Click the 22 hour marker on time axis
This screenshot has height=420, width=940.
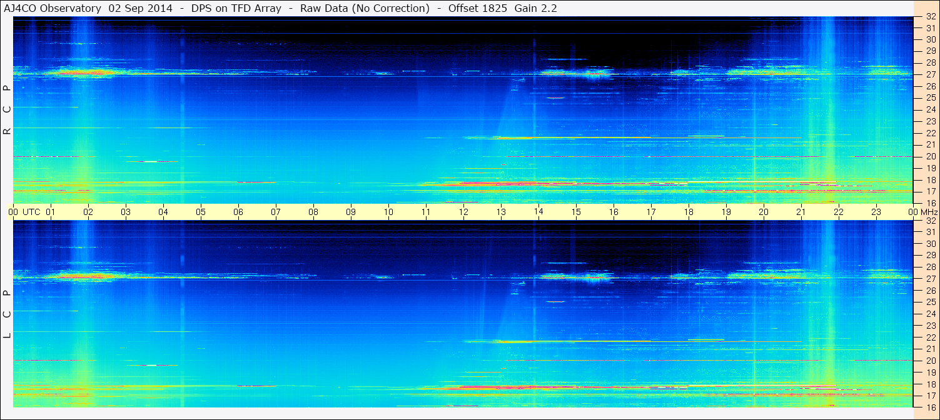(839, 212)
